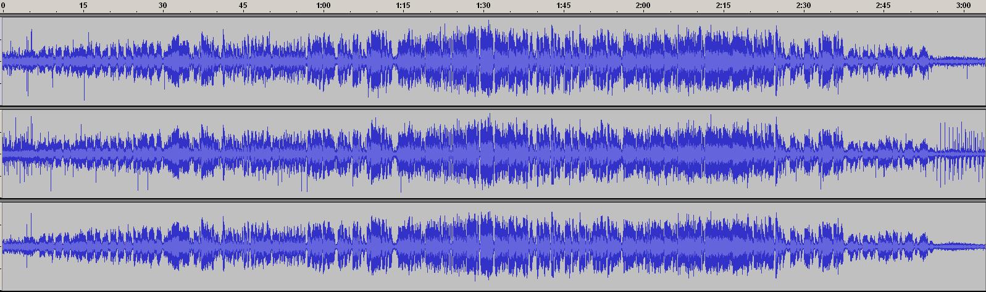Viewport: 986px width, 292px height.
Task: Click the 2:00 label on the ruler
Action: [643, 6]
